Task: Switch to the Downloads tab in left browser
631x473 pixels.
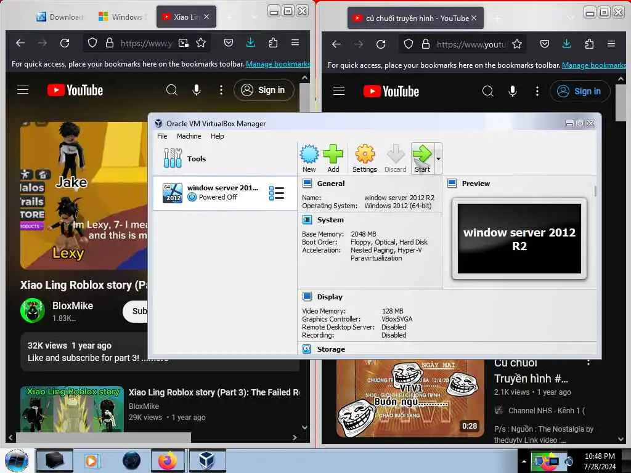Action: [60, 17]
